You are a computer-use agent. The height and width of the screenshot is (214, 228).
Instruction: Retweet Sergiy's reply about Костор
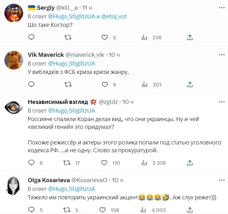click(x=68, y=37)
